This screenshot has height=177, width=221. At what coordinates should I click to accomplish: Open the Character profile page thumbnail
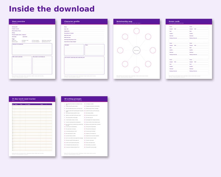tap(84, 49)
